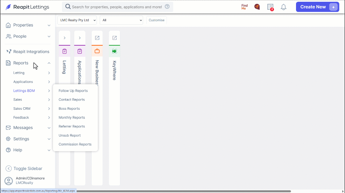Collapse the Reports menu chevron
Screen dimensions: 345x193
click(49, 63)
